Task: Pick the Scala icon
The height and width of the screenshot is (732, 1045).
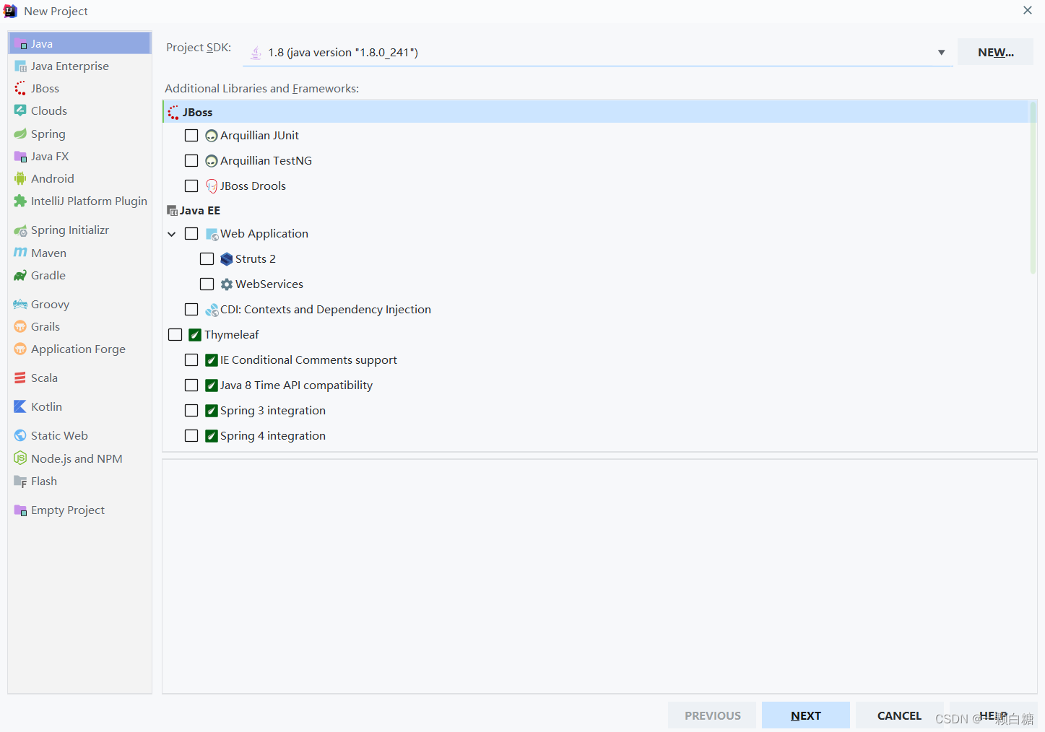Action: click(x=20, y=378)
